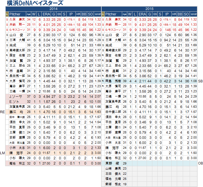The height and width of the screenshot is (187, 203).
Task: Select pitcher 高崎健太郎 in the 2014 table
Action: 17,50
